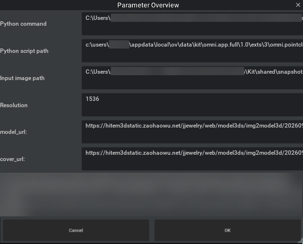Click the Cancel button
Image resolution: width=303 pixels, height=244 pixels.
(76, 230)
